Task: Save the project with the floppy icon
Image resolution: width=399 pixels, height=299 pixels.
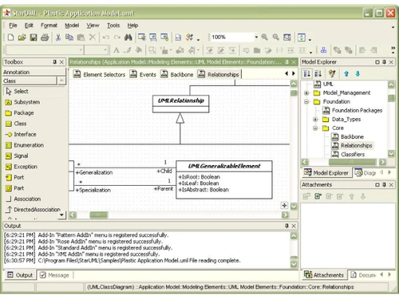Action: tap(34, 37)
